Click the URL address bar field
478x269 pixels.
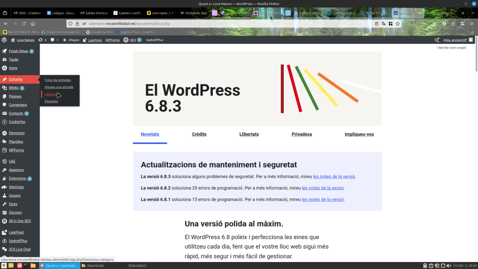coord(224,23)
